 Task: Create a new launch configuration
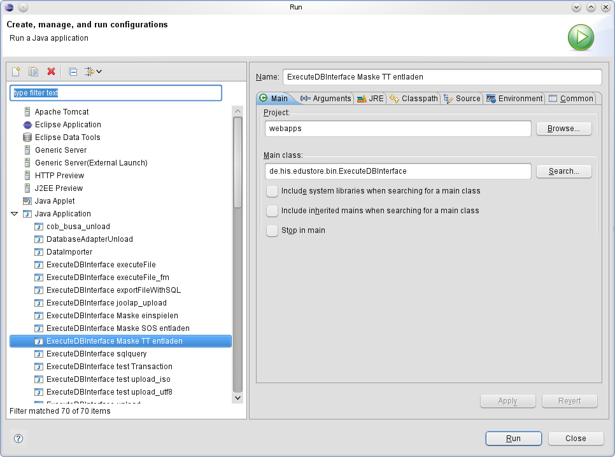tap(16, 71)
